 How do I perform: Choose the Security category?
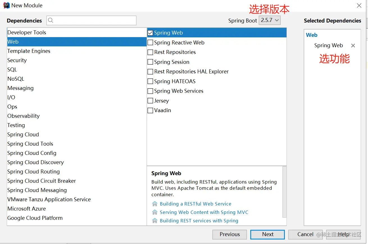click(x=77, y=60)
